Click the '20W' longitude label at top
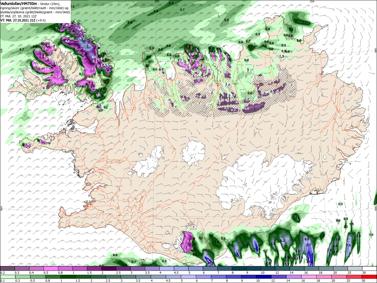 click(x=157, y=1)
